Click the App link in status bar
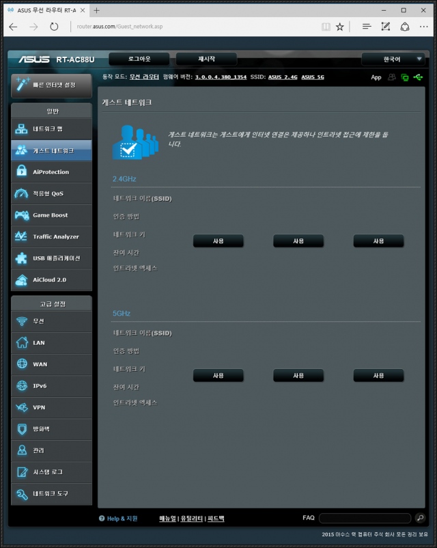The image size is (437, 548). [x=376, y=77]
